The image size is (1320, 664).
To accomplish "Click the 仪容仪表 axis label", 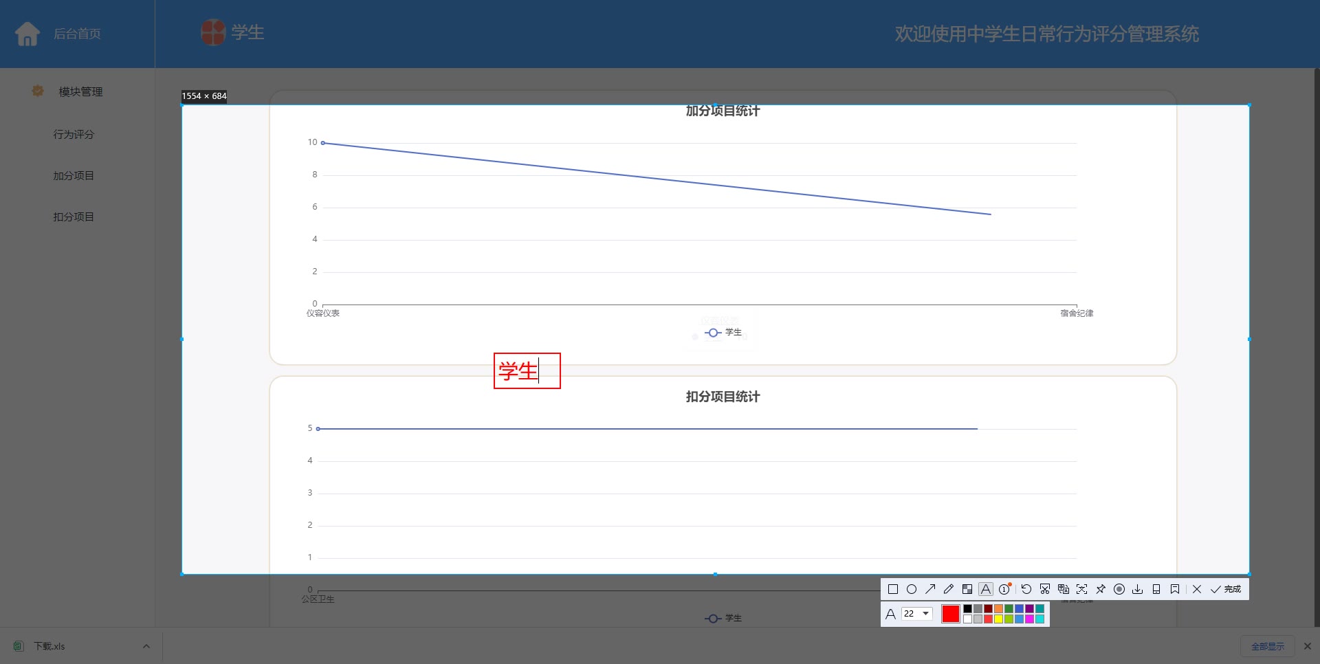I will click(x=323, y=313).
